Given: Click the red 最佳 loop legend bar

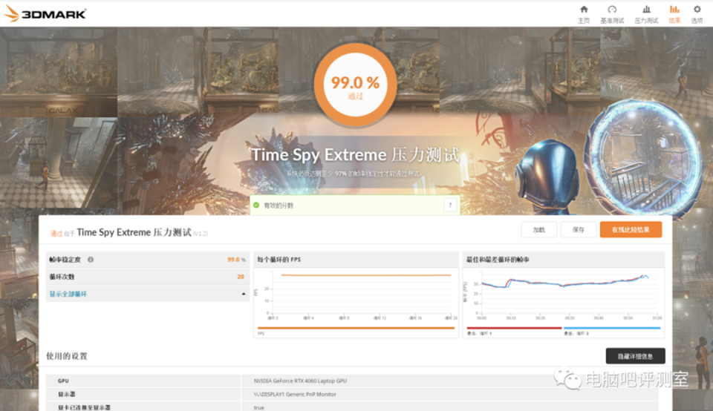Looking at the screenshot, I should point(514,328).
